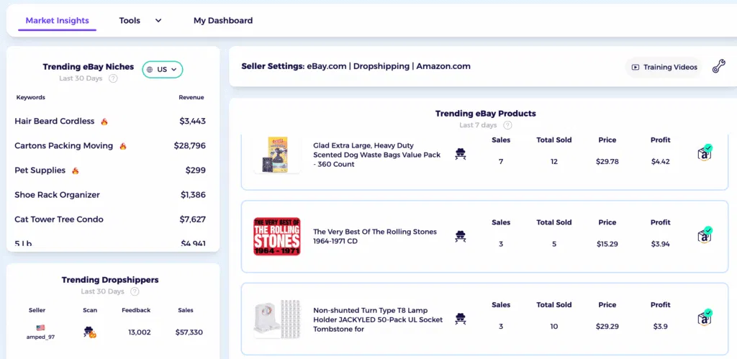
Task: Click the play icon in Training Videos
Action: pyautogui.click(x=636, y=67)
